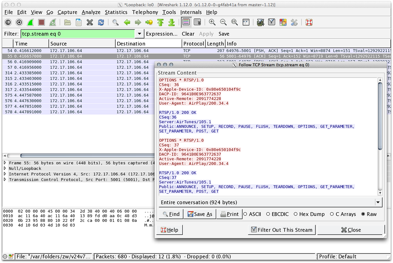Choose the C Arrays radio option
This screenshot has width=393, height=263.
click(x=332, y=214)
